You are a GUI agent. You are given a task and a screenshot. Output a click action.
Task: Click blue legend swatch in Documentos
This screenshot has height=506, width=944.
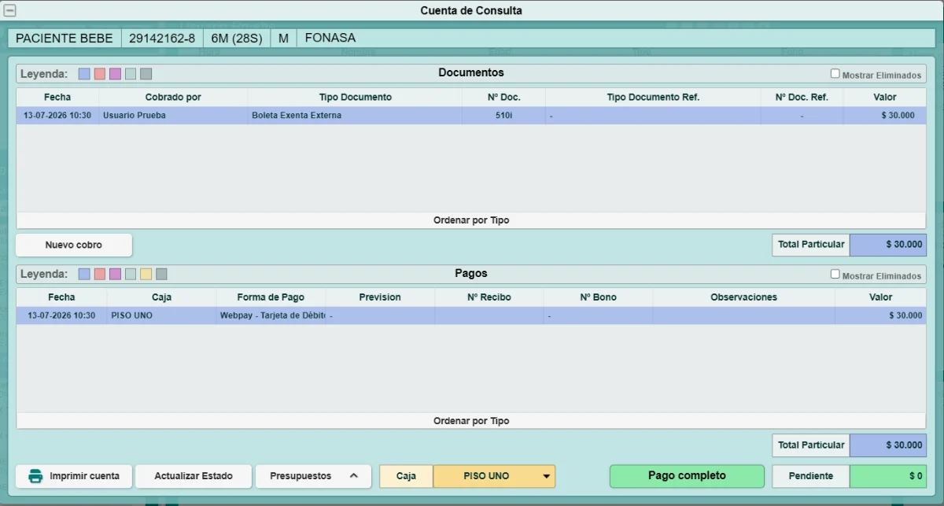pyautogui.click(x=84, y=74)
